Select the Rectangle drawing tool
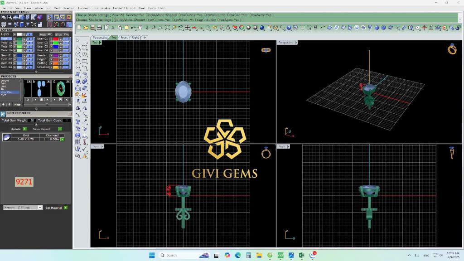 click(x=85, y=61)
